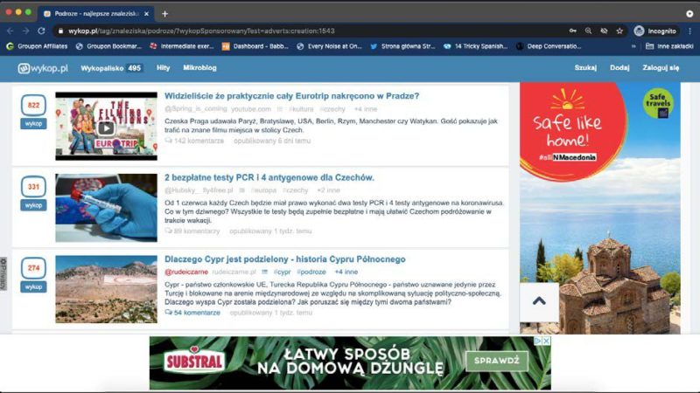The height and width of the screenshot is (393, 700).
Task: Go to the Mikroblog tab
Action: pyautogui.click(x=199, y=67)
